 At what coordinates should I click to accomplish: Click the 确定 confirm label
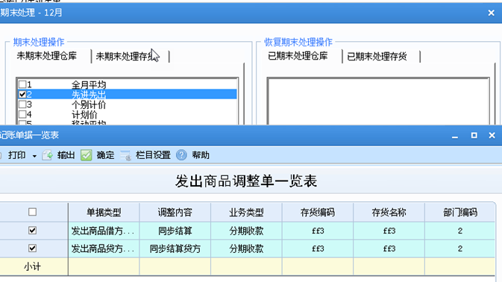(x=105, y=155)
